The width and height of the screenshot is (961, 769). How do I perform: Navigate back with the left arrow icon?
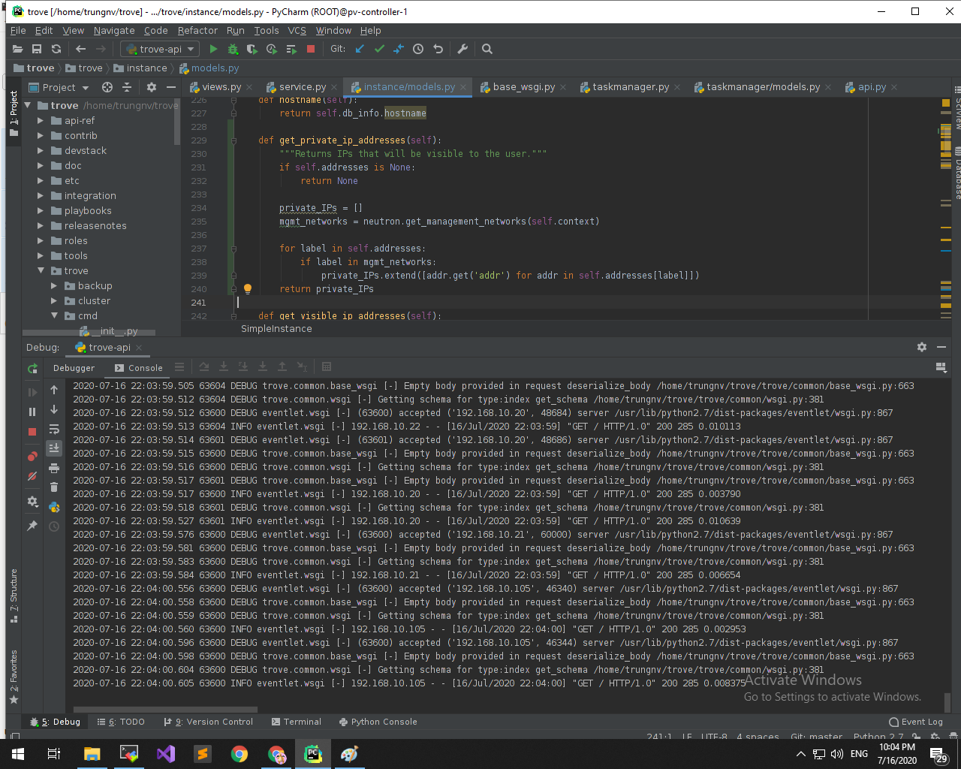pyautogui.click(x=80, y=49)
